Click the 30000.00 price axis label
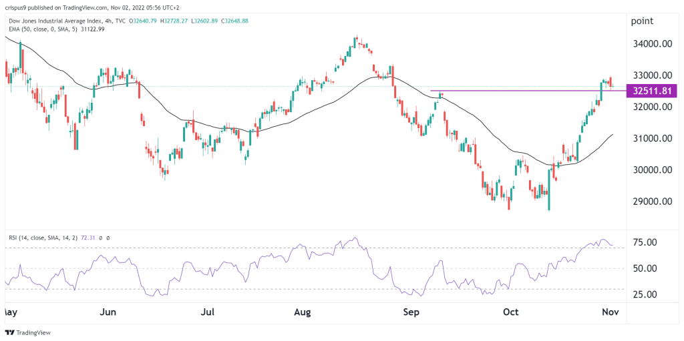The image size is (684, 341). pyautogui.click(x=653, y=170)
